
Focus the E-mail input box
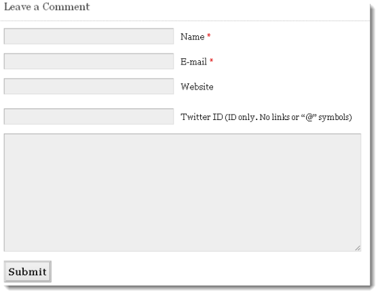(x=89, y=61)
